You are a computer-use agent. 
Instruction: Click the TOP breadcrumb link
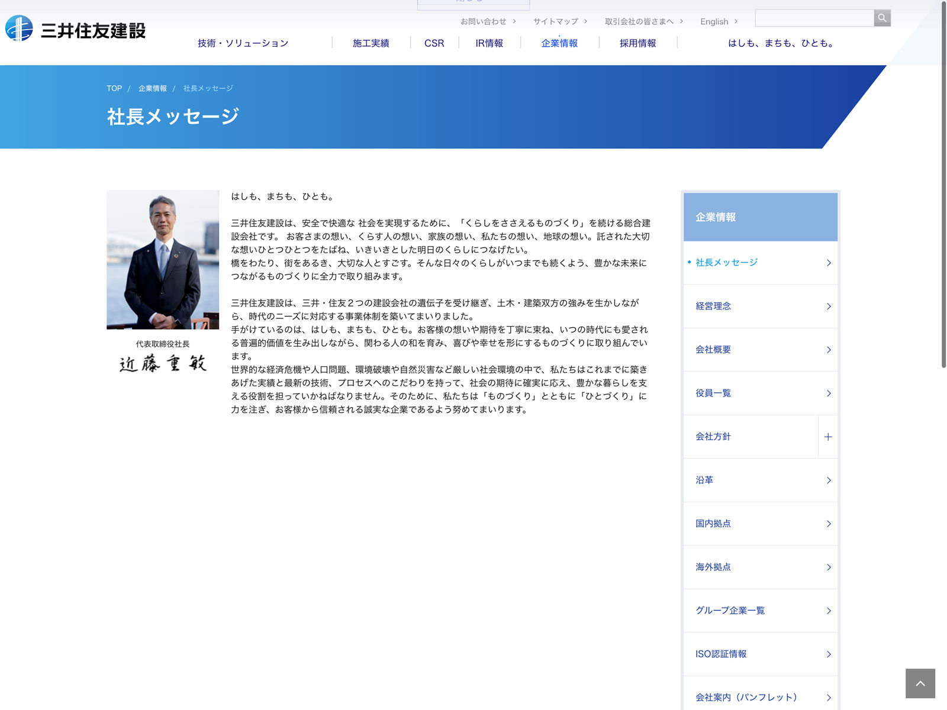[114, 88]
